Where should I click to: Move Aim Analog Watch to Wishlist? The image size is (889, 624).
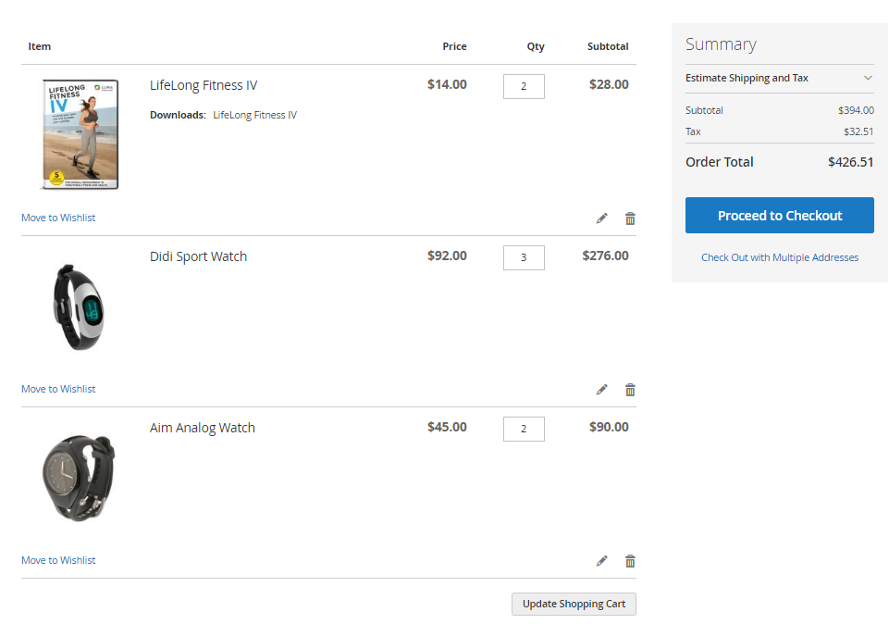click(x=58, y=561)
